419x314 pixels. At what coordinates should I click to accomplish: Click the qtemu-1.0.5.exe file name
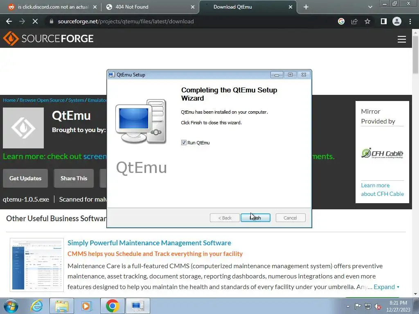pos(26,200)
